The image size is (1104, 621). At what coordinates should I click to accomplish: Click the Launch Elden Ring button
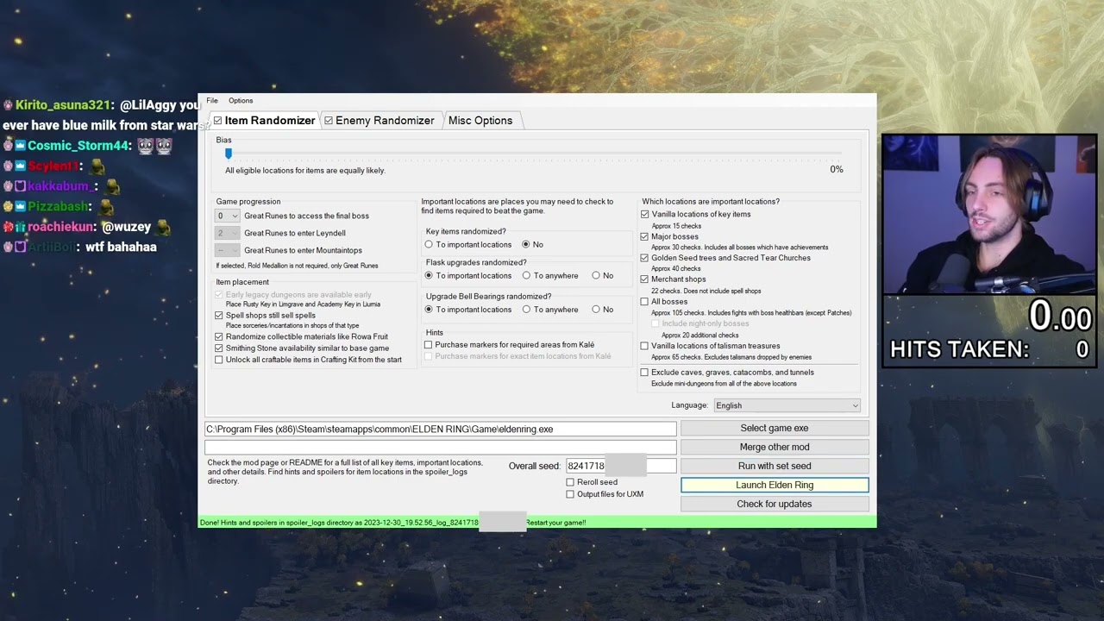tap(775, 485)
